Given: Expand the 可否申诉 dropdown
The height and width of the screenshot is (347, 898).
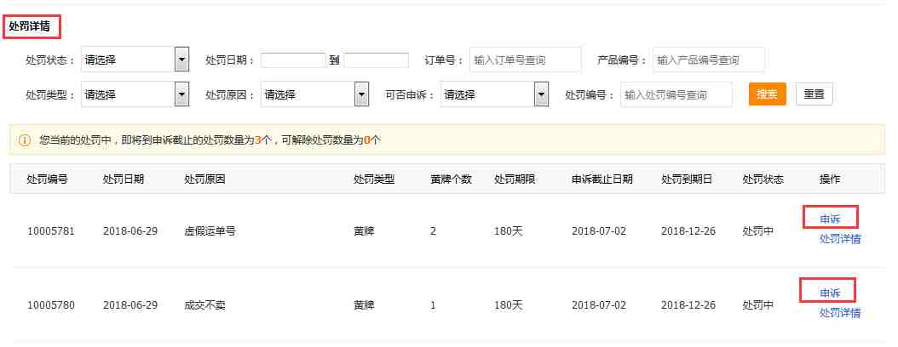Looking at the screenshot, I should (x=495, y=95).
